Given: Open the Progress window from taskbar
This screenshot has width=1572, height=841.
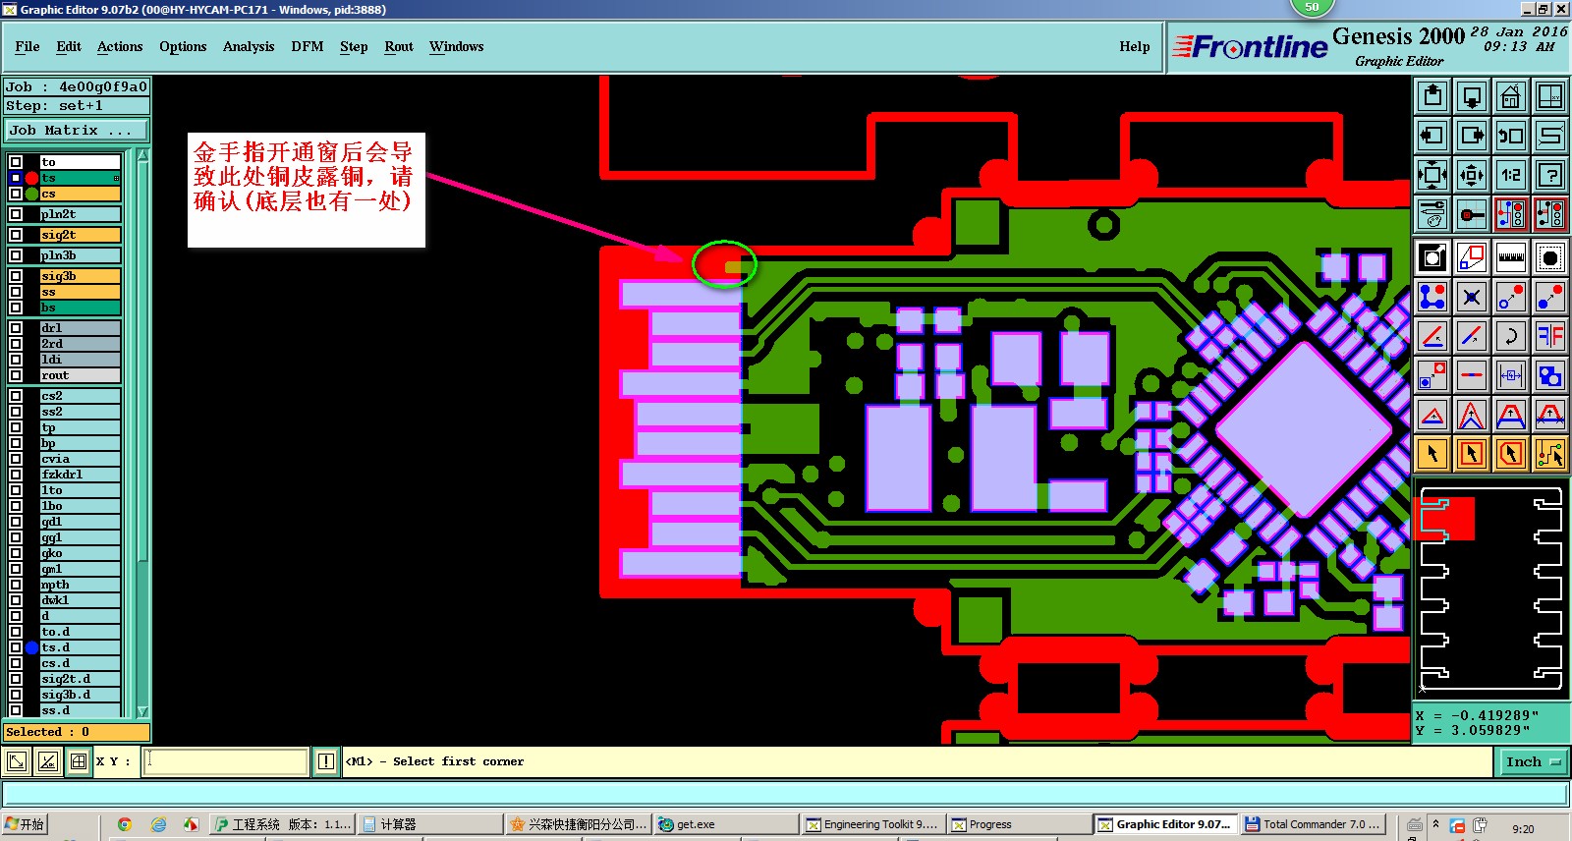Looking at the screenshot, I should tap(1019, 824).
